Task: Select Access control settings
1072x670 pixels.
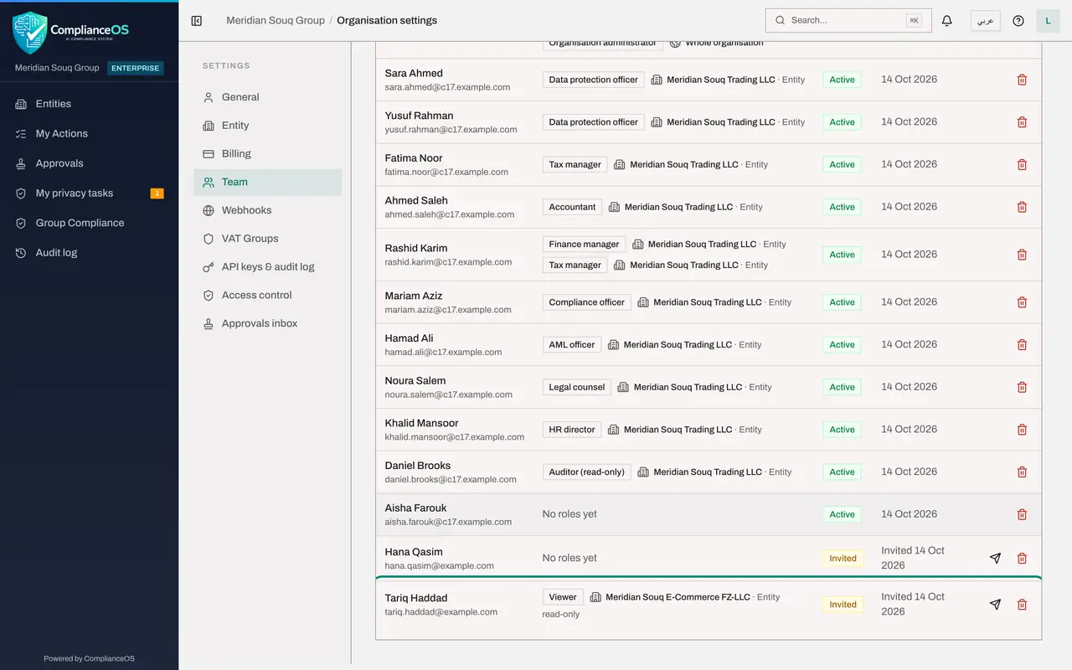Action: 267,296
